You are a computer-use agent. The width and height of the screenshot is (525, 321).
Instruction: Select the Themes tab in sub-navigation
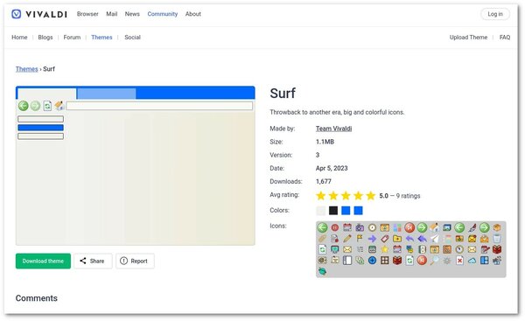coord(101,37)
